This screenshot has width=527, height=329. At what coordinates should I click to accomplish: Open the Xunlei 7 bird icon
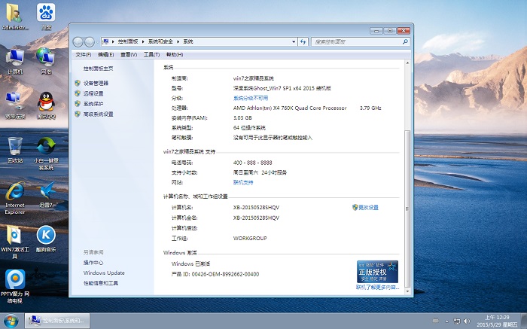pyautogui.click(x=46, y=191)
